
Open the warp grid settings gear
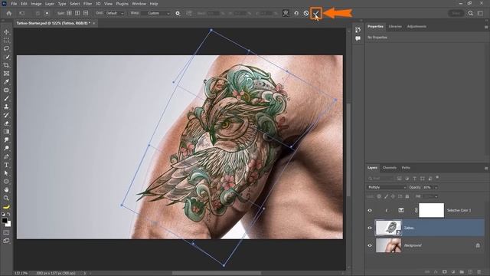178,13
